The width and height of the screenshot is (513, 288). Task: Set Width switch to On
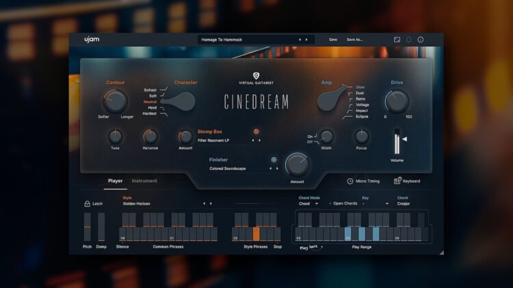(x=310, y=136)
